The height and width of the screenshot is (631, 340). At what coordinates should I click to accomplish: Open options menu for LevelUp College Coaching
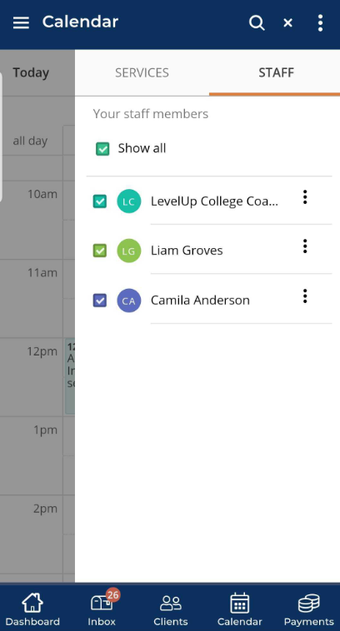305,196
